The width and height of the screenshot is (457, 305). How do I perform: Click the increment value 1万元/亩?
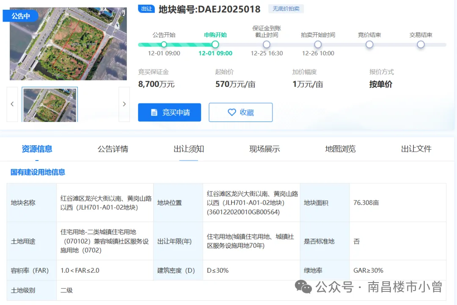308,84
